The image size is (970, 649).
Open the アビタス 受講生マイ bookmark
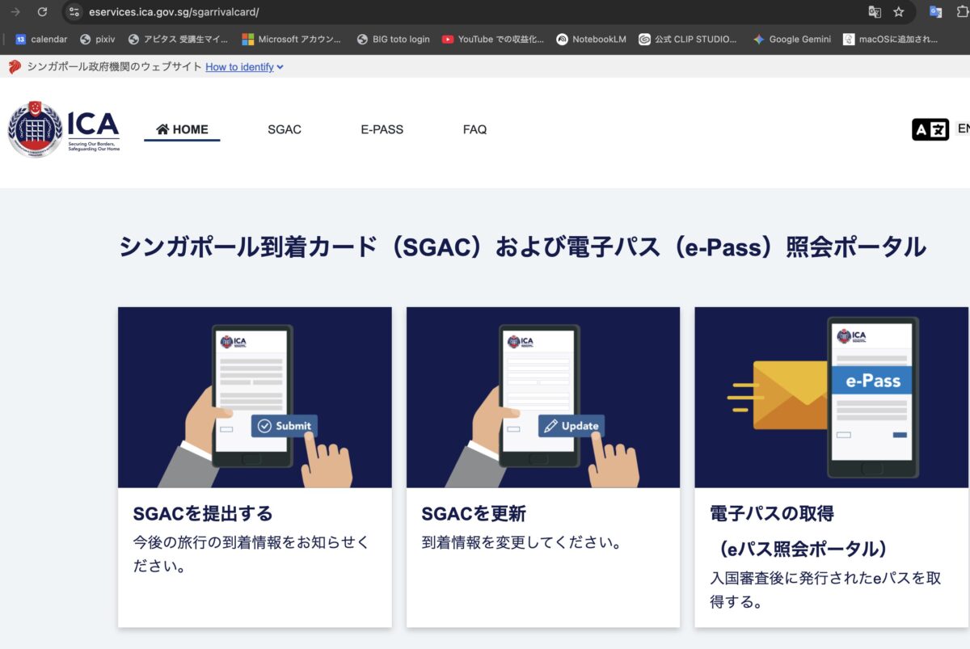(x=179, y=39)
